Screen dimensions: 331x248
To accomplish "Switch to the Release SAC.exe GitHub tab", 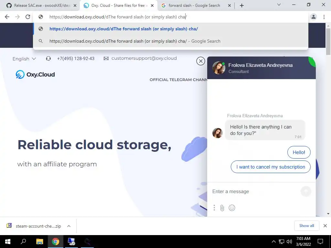I will 40,5.
